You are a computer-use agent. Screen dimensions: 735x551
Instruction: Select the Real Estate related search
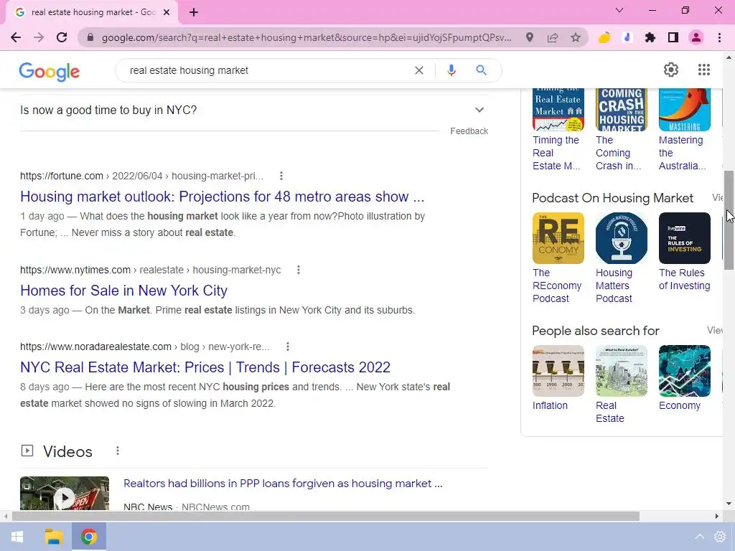(621, 385)
